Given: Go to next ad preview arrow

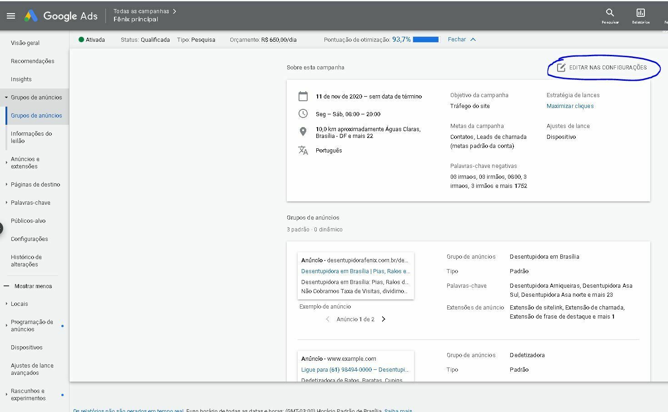Looking at the screenshot, I should (x=384, y=319).
